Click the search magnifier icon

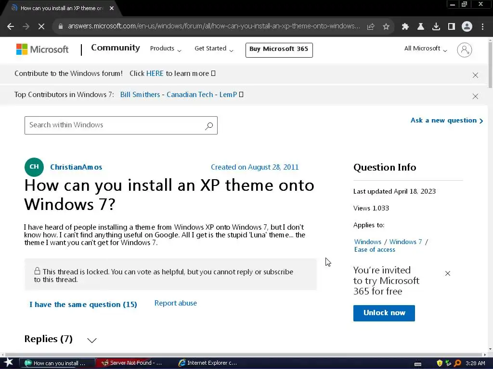209,126
